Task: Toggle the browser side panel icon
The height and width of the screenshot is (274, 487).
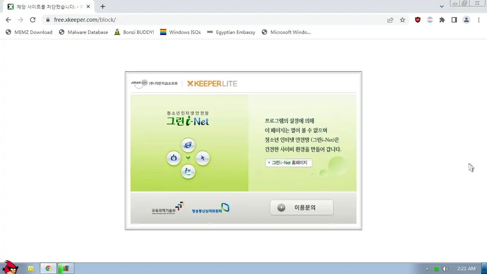Action: [x=454, y=20]
